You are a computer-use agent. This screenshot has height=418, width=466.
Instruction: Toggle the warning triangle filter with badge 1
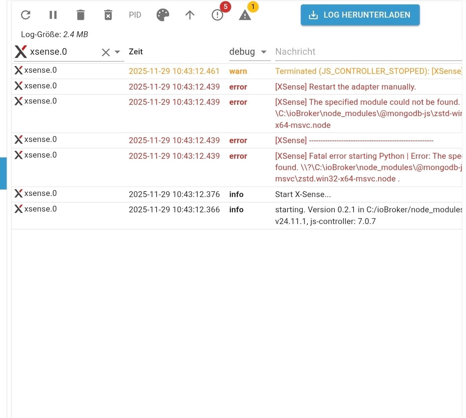(x=245, y=15)
